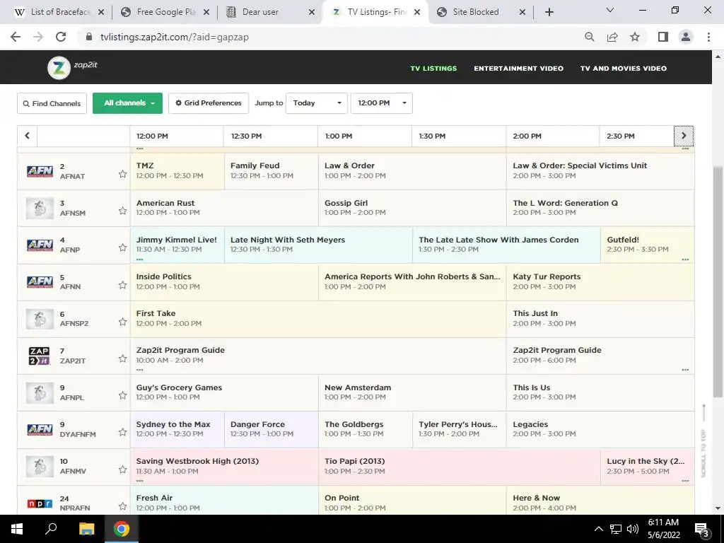Open Gossip Girl program listing
Screen dimensions: 724x543
412,208
